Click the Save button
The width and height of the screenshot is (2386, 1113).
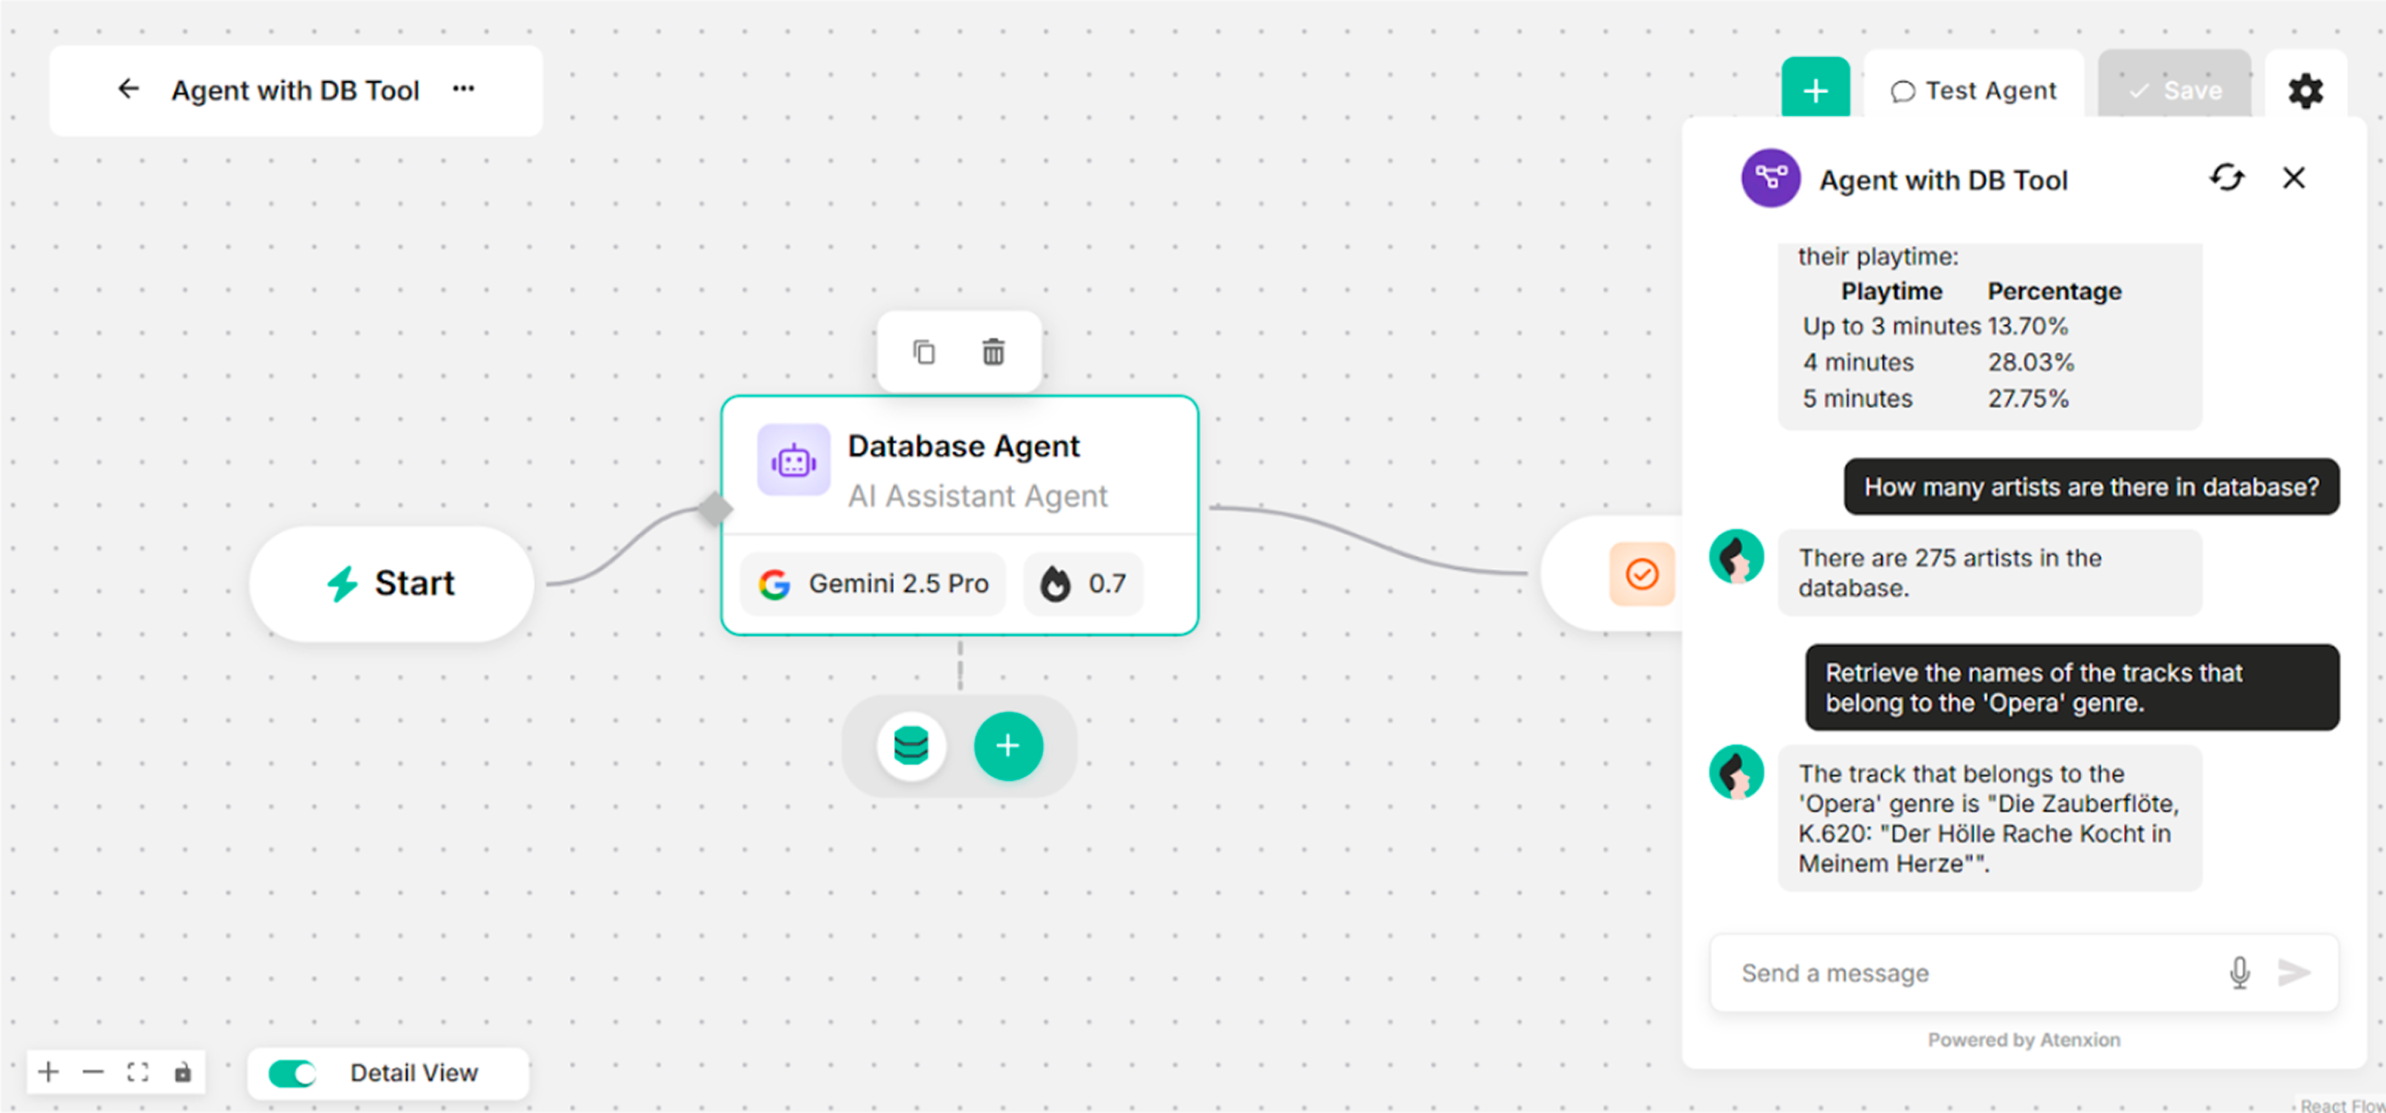point(2175,90)
